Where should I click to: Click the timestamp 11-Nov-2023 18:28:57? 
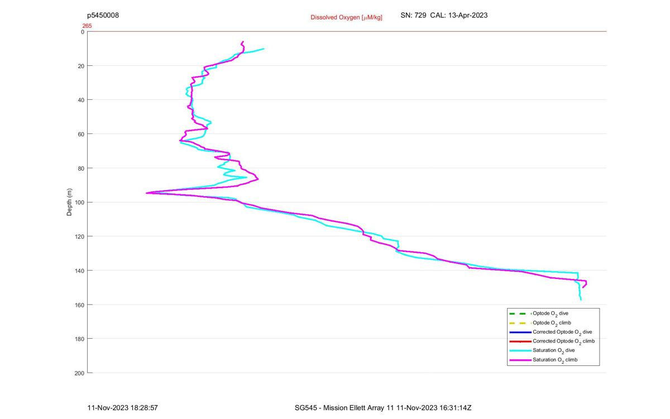123,408
